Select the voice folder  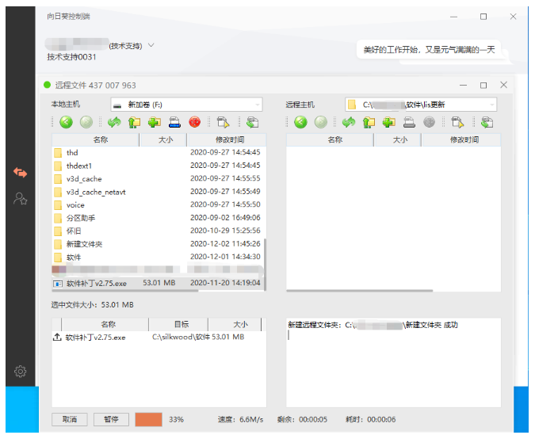point(159,204)
